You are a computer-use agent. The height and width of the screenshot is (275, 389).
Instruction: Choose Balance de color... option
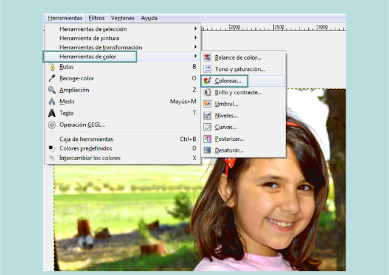(243, 58)
